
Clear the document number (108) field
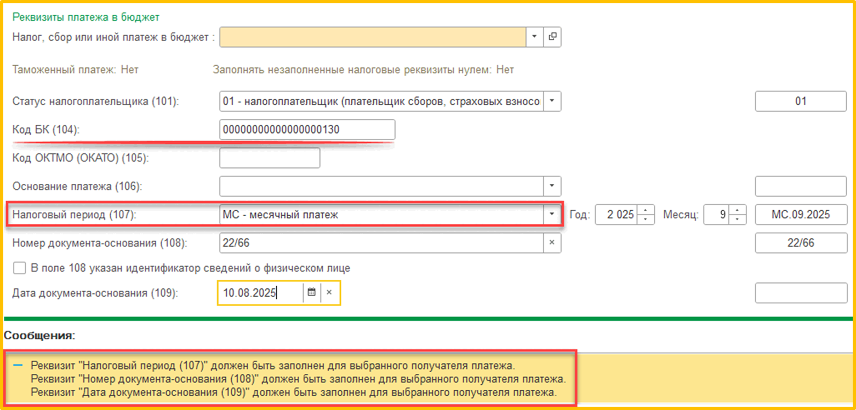click(552, 243)
